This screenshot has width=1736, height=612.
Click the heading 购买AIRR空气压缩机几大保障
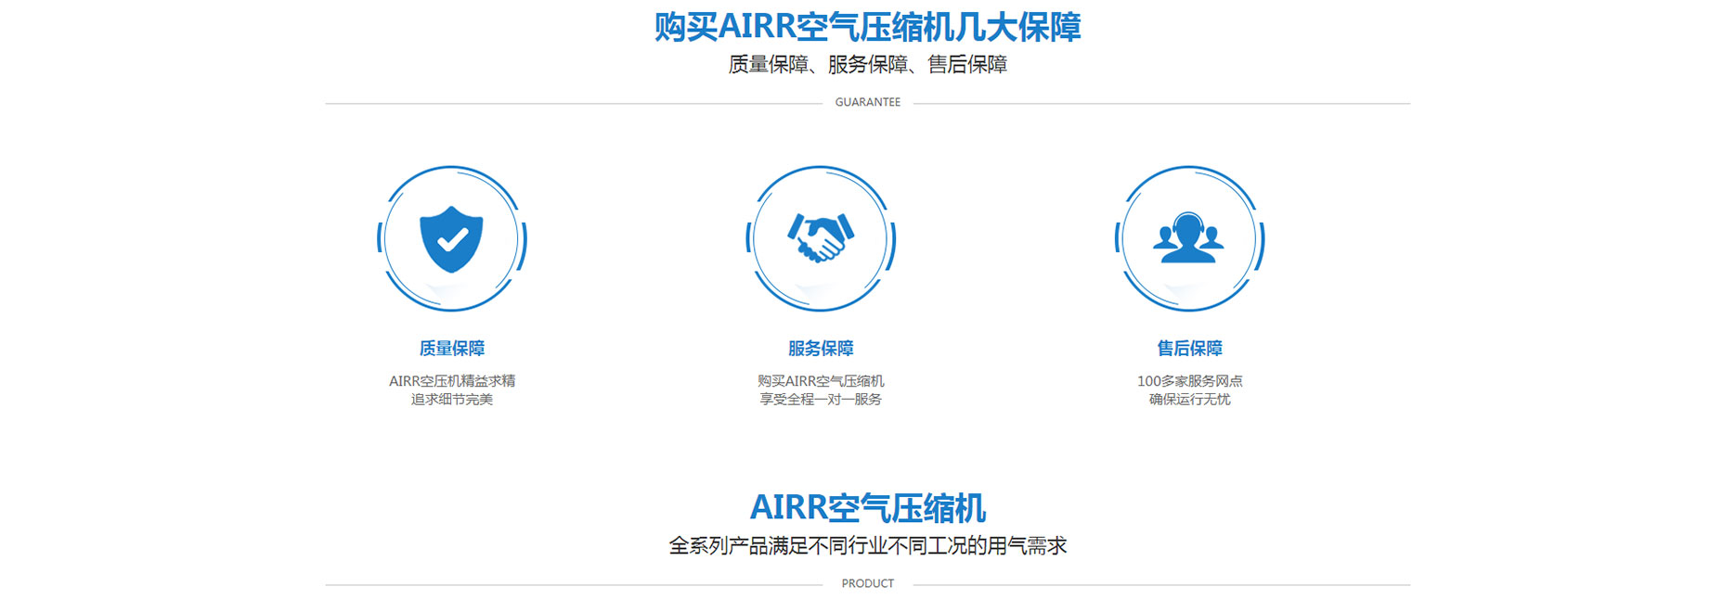[867, 28]
